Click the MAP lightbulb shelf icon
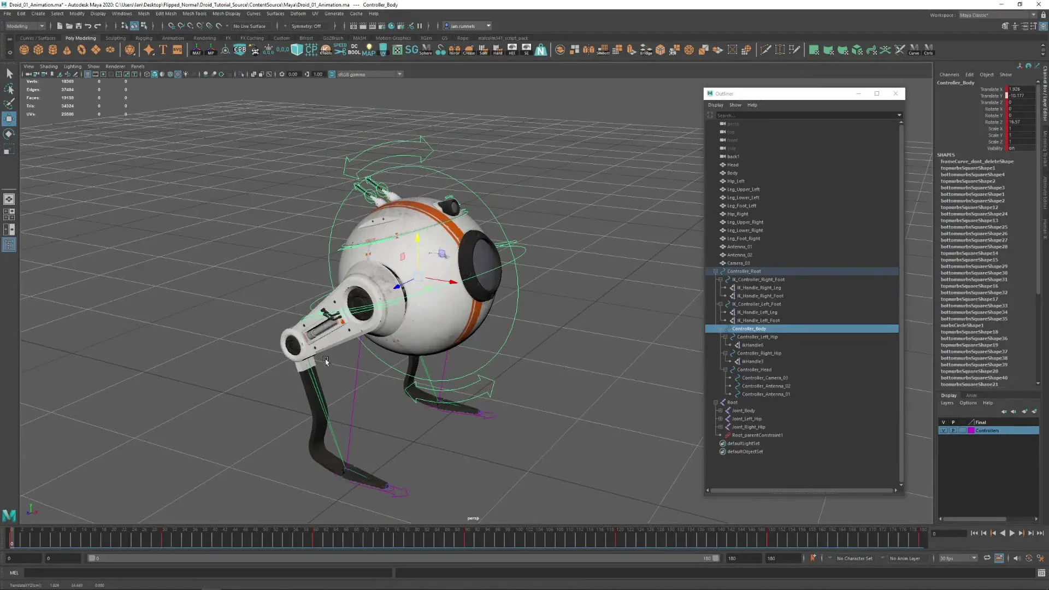 click(x=369, y=50)
